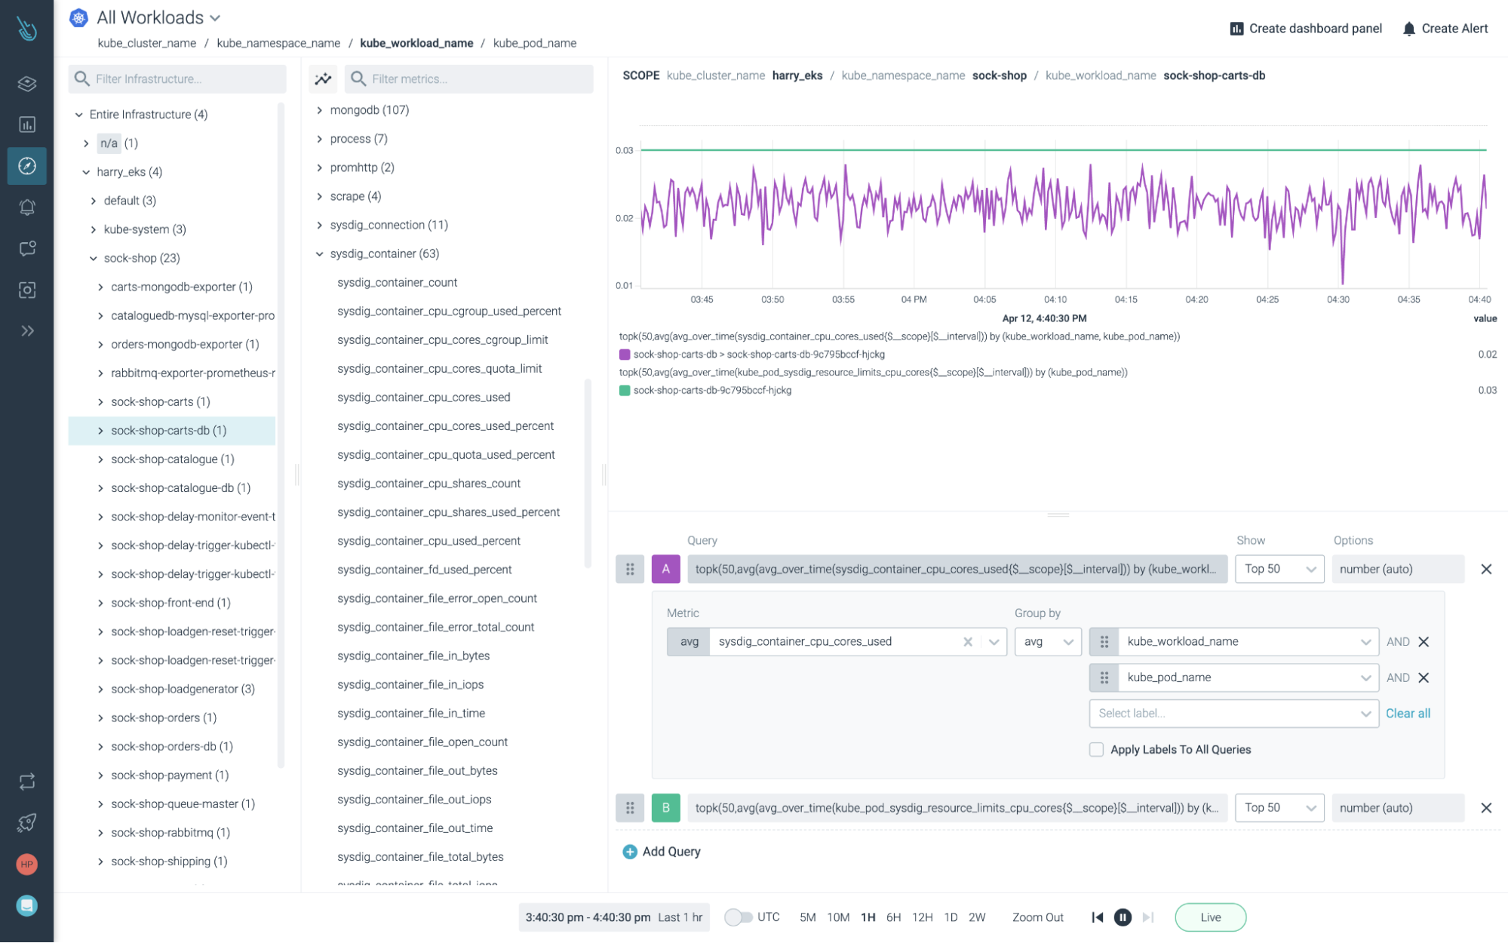Click the Clear all link in group by
The width and height of the screenshot is (1508, 943).
click(x=1408, y=713)
